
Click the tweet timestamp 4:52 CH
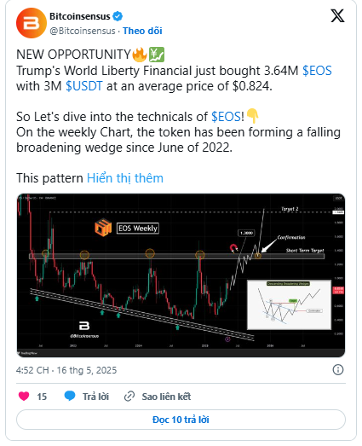coord(66,370)
